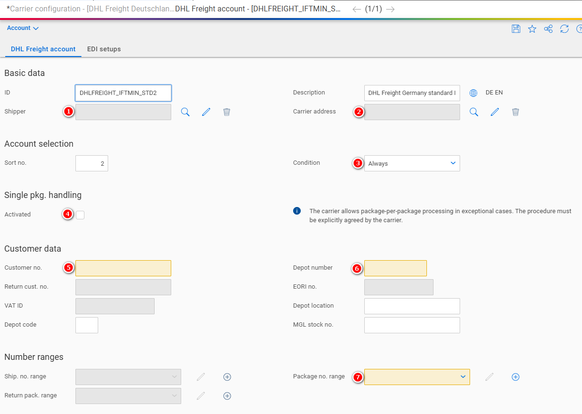This screenshot has height=414, width=582.
Task: Search for a Shipper with magnifier
Action: [185, 112]
